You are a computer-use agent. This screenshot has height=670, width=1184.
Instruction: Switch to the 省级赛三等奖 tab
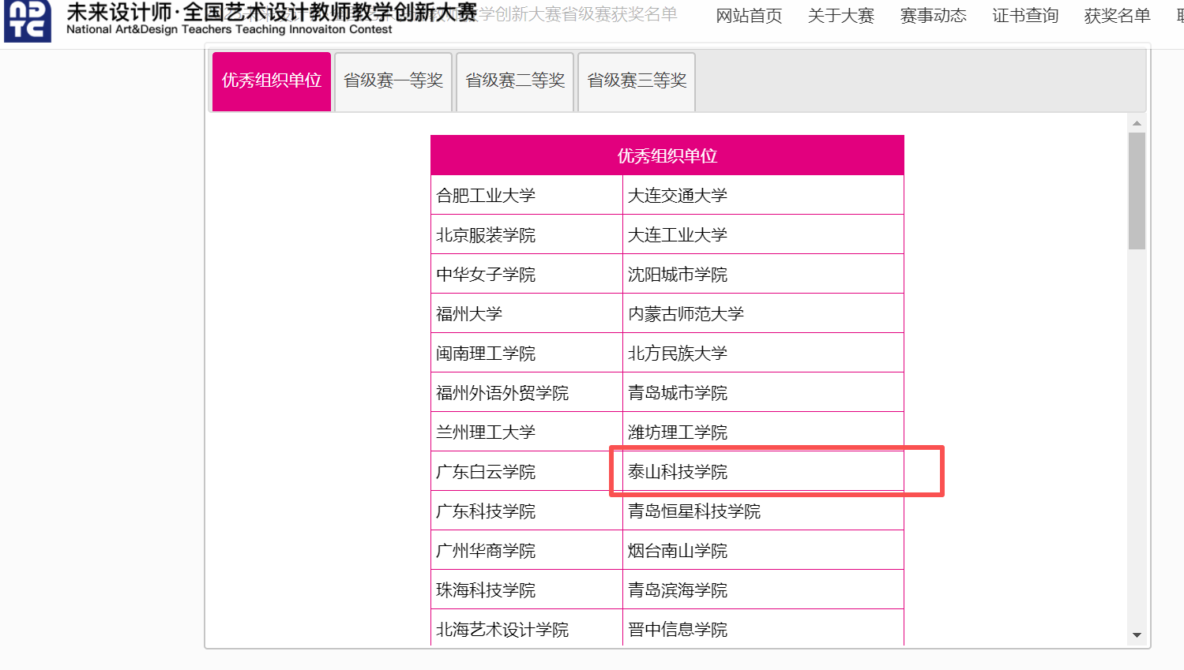(637, 81)
